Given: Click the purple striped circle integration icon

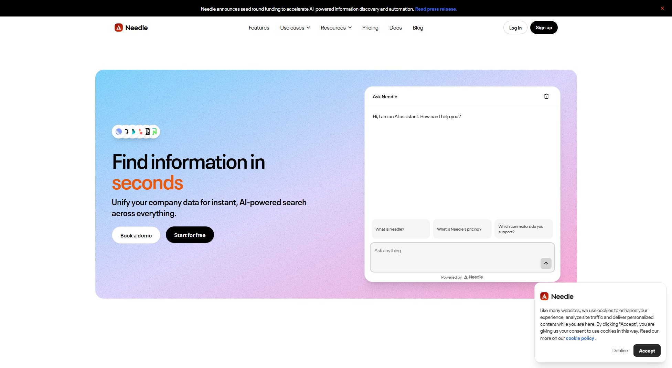Looking at the screenshot, I should [x=119, y=132].
